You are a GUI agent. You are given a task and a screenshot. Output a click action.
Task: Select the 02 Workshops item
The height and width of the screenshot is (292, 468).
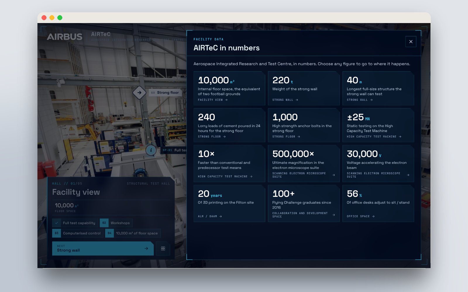click(116, 223)
